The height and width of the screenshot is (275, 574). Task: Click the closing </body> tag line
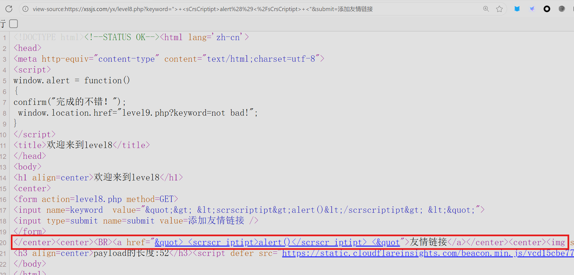tap(30, 264)
